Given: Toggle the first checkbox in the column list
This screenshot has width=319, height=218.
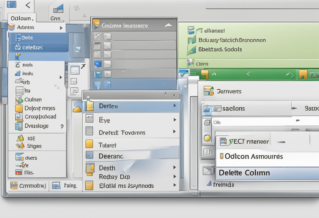Looking at the screenshot, I should 97,36.
